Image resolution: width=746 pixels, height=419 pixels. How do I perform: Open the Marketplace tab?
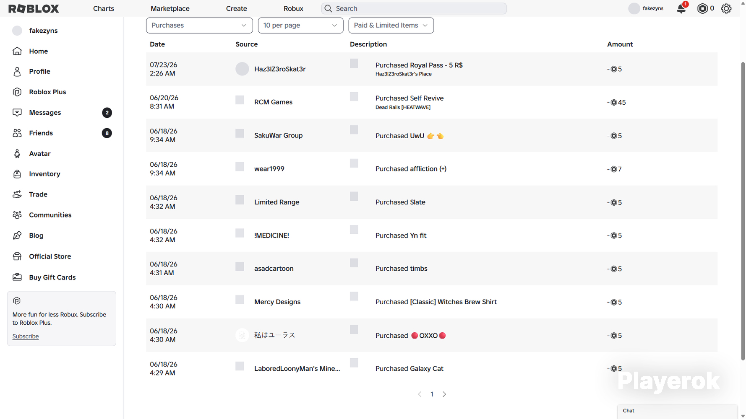click(170, 8)
